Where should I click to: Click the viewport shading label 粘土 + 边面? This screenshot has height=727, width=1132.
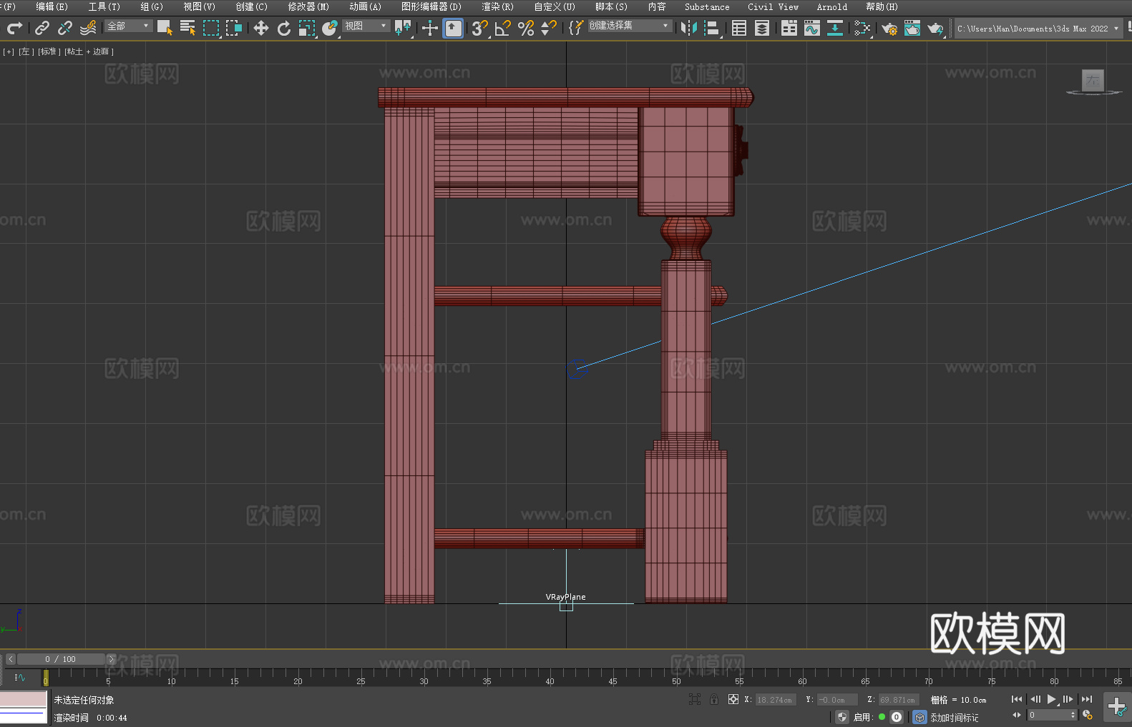click(x=89, y=51)
